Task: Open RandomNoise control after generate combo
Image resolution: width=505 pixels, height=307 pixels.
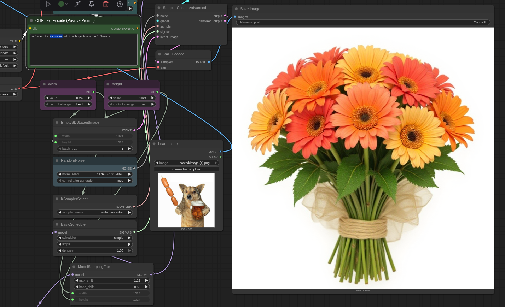Action: click(95, 181)
